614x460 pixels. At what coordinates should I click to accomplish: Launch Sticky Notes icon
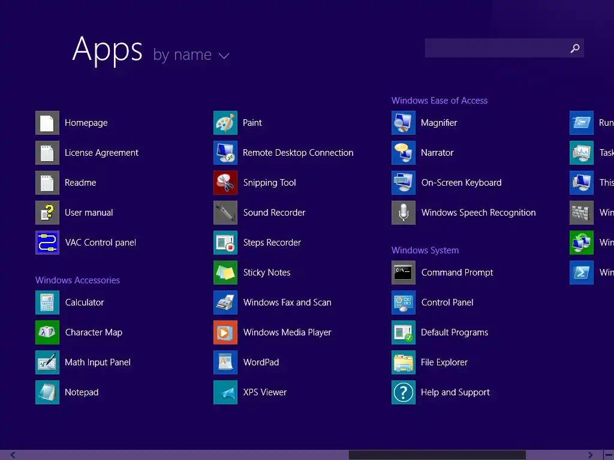pos(225,273)
